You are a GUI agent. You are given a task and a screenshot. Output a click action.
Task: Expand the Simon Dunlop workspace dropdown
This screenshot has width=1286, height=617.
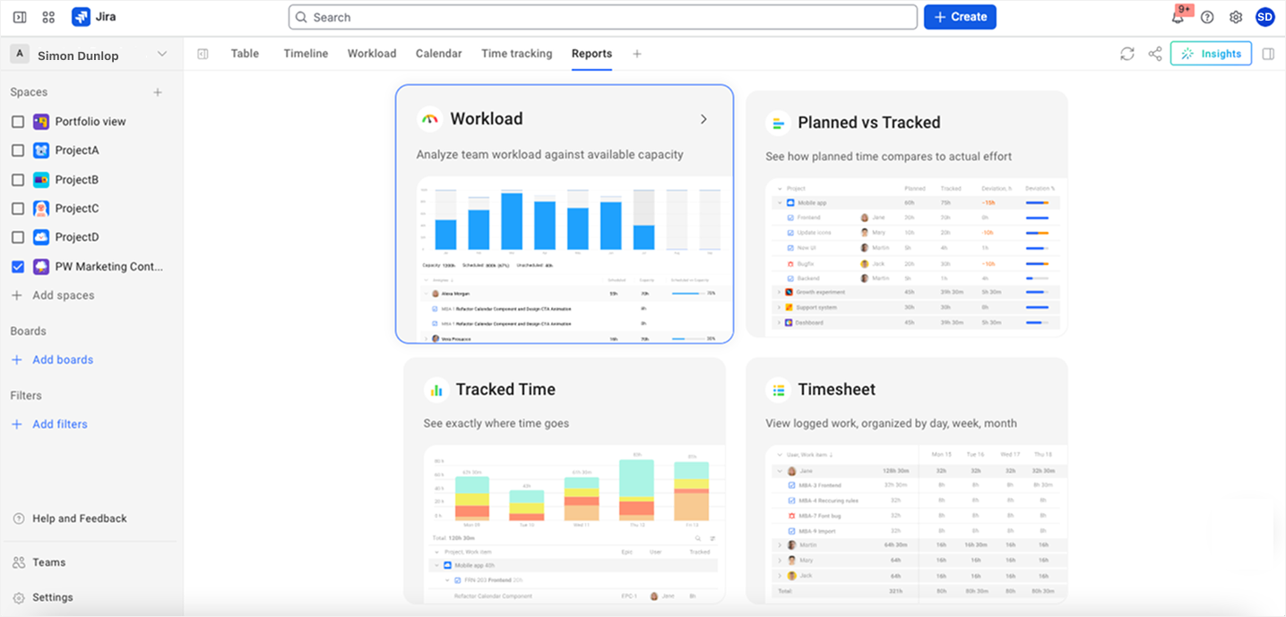pyautogui.click(x=162, y=55)
